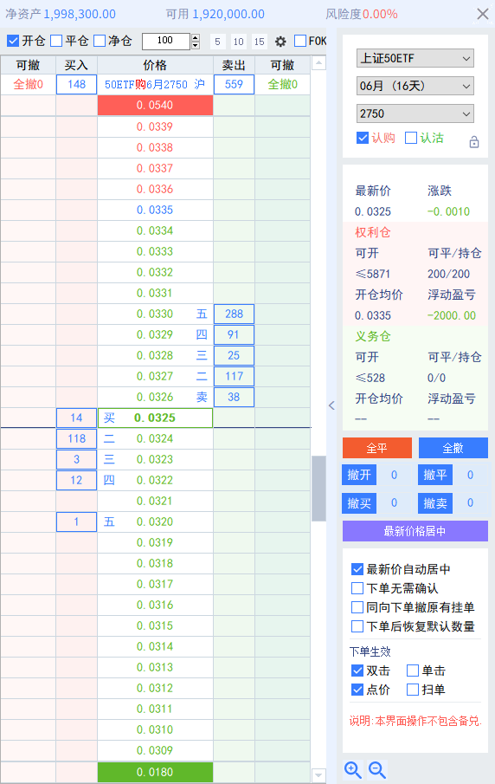This screenshot has height=784, width=495.
Task: Enable 下单无需确认 checkbox
Action: 357,588
